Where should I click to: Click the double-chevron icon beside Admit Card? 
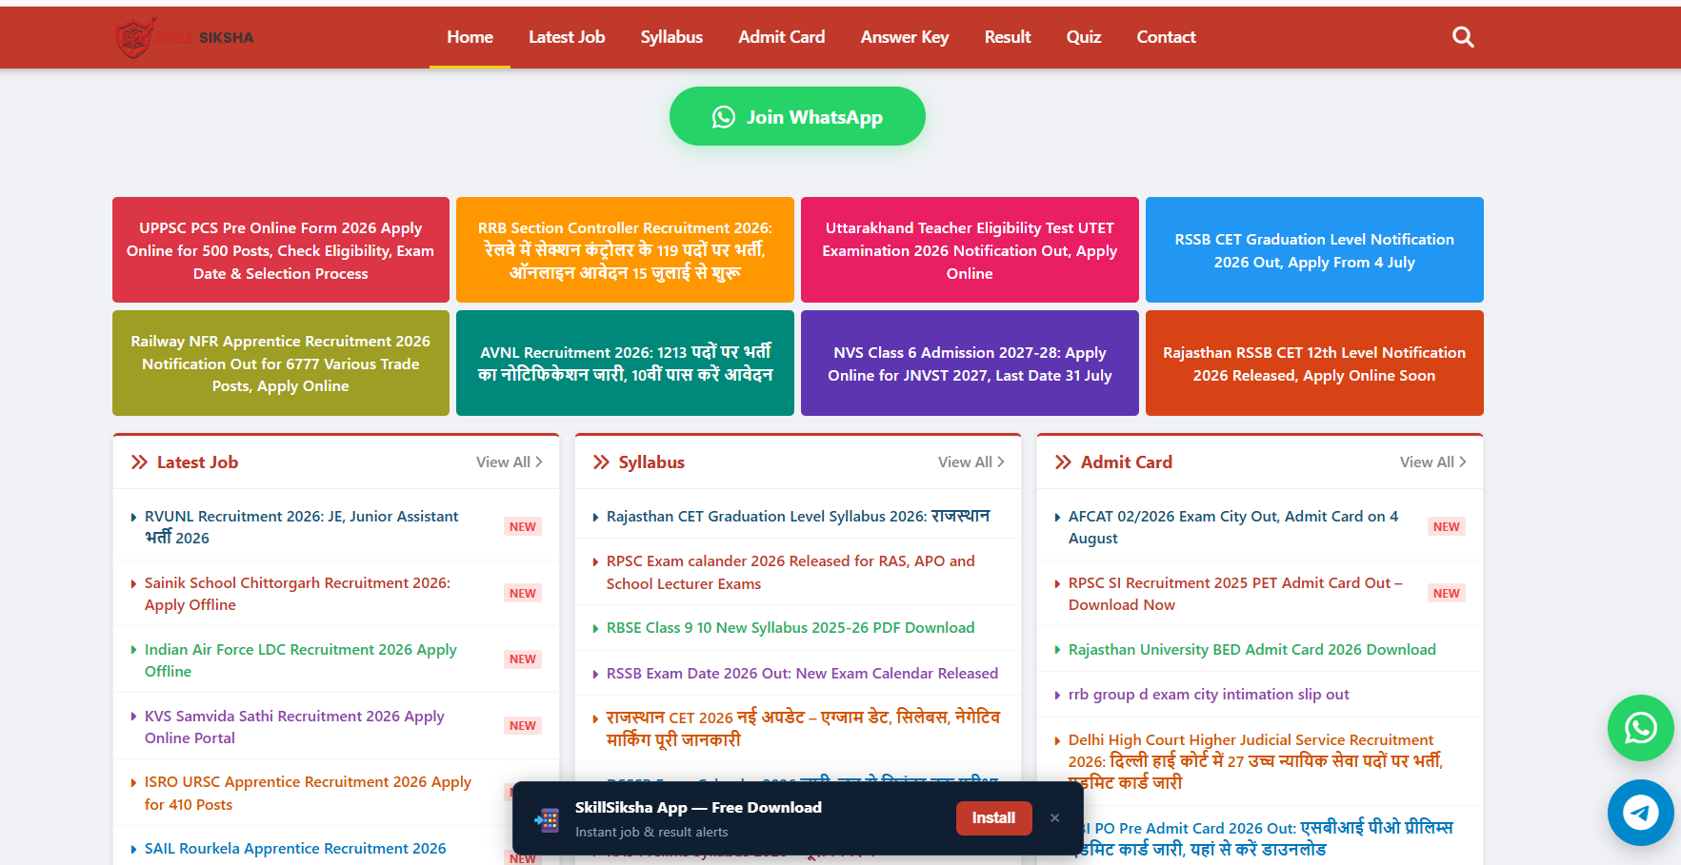(x=1063, y=462)
